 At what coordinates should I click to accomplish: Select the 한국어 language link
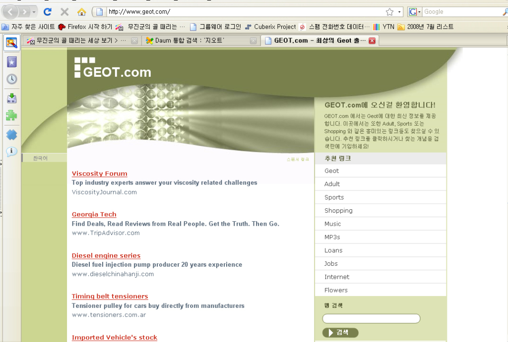(40, 158)
